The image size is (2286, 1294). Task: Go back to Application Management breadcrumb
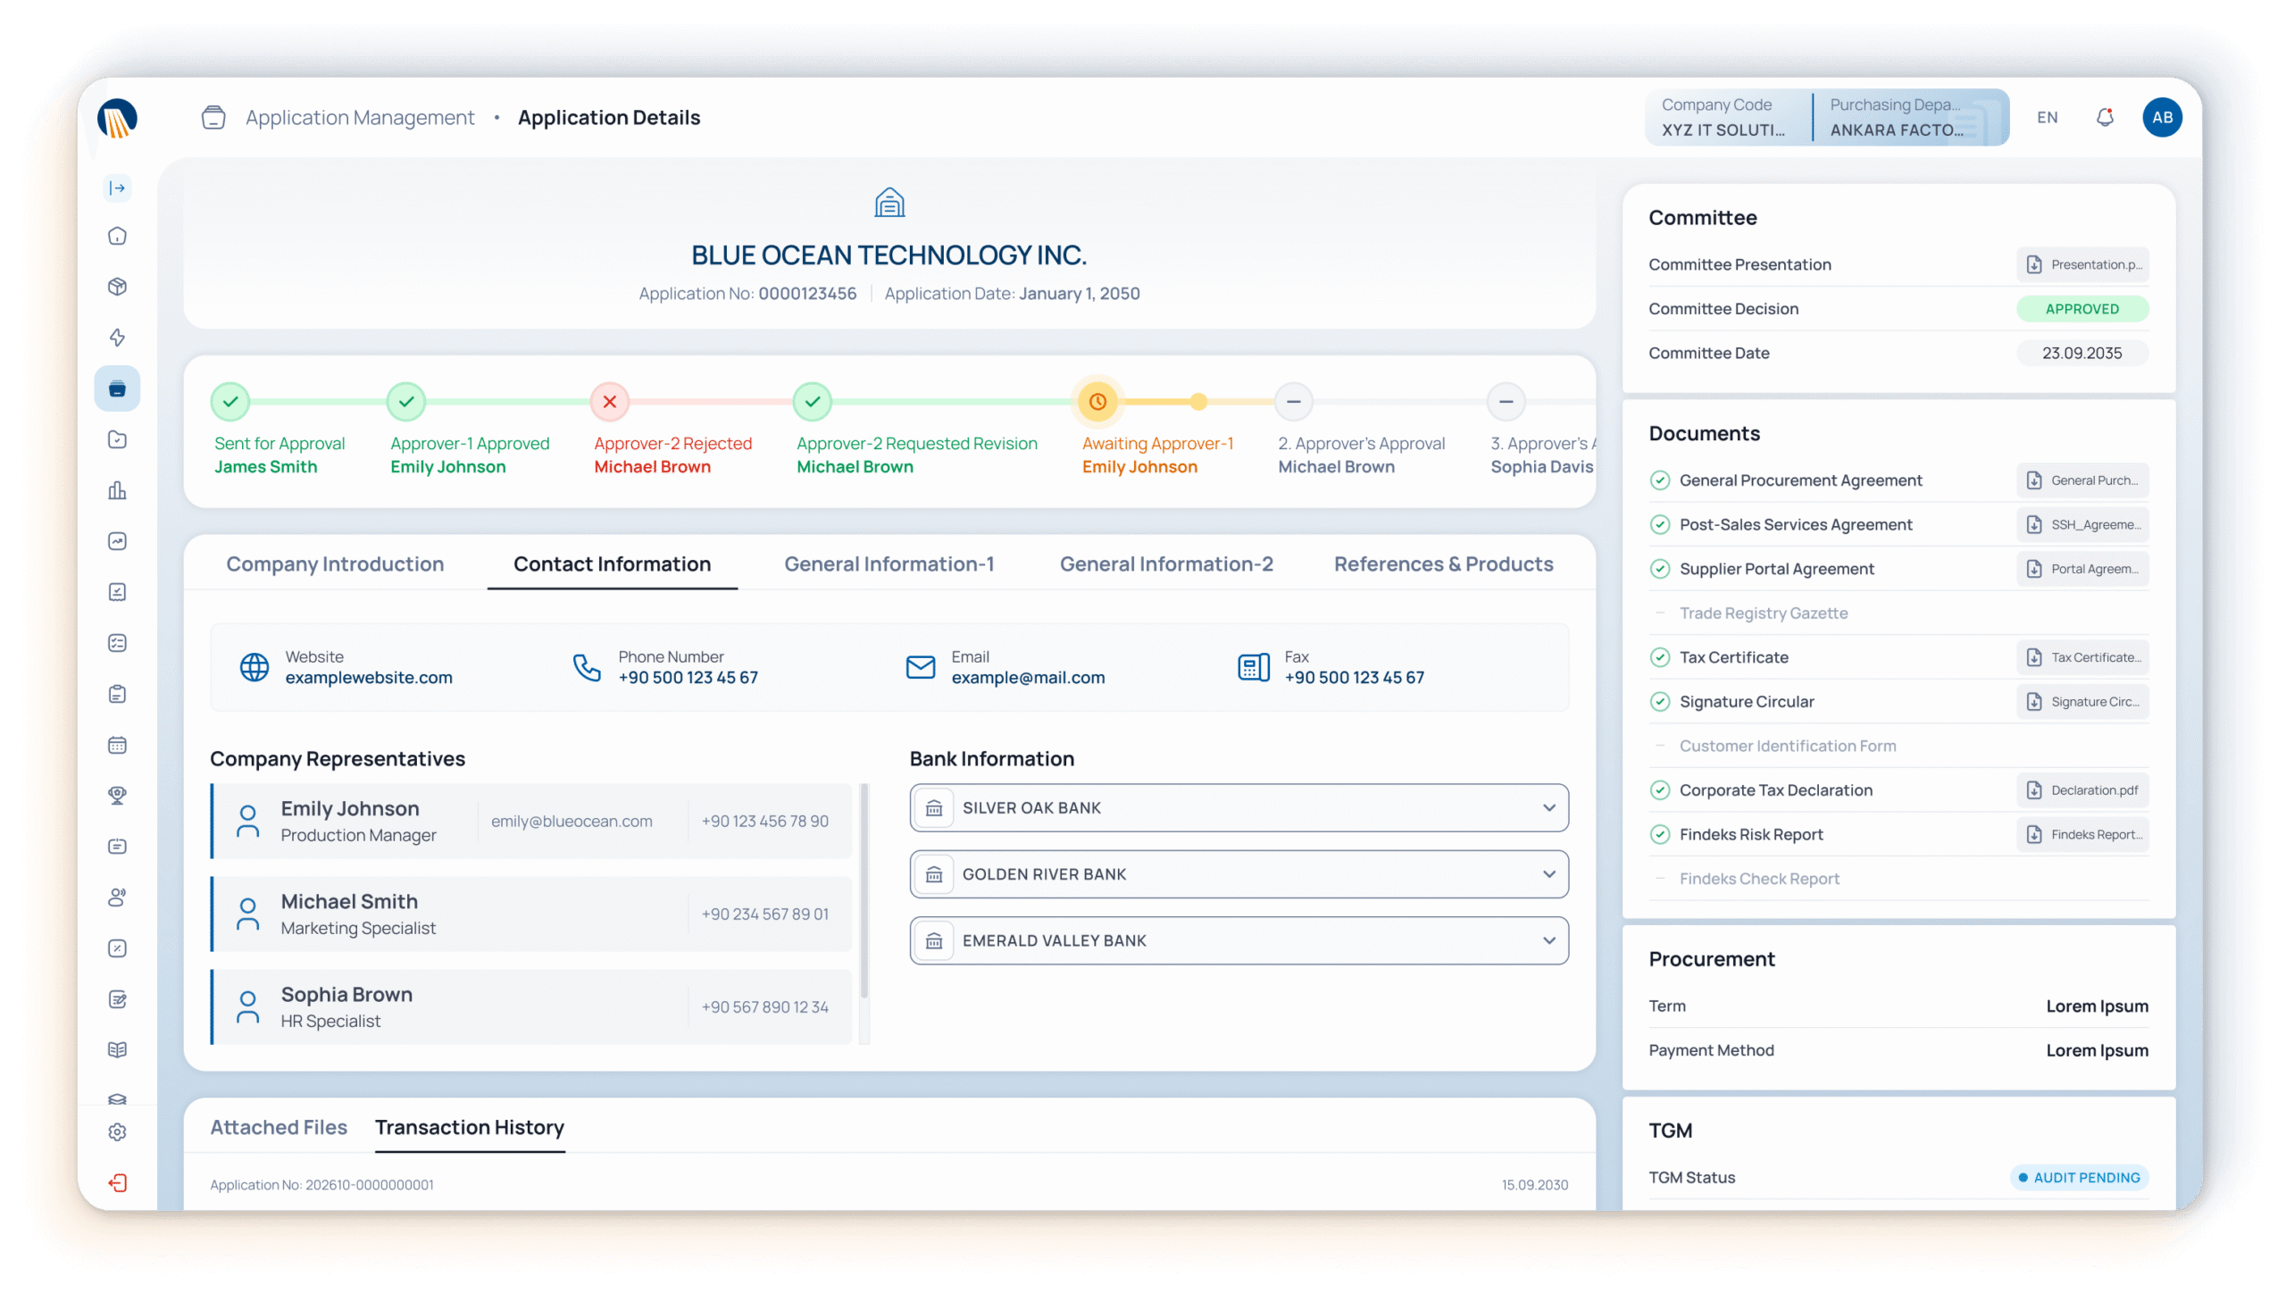(360, 118)
